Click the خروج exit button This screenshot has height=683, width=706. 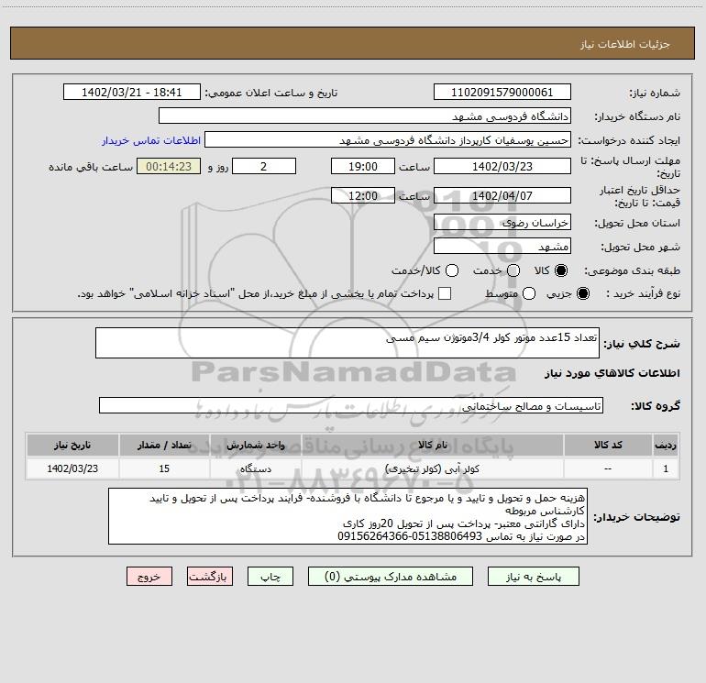pyautogui.click(x=149, y=577)
